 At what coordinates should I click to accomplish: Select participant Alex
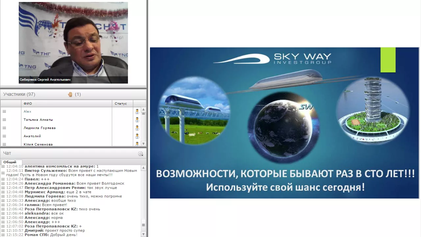coord(27,112)
